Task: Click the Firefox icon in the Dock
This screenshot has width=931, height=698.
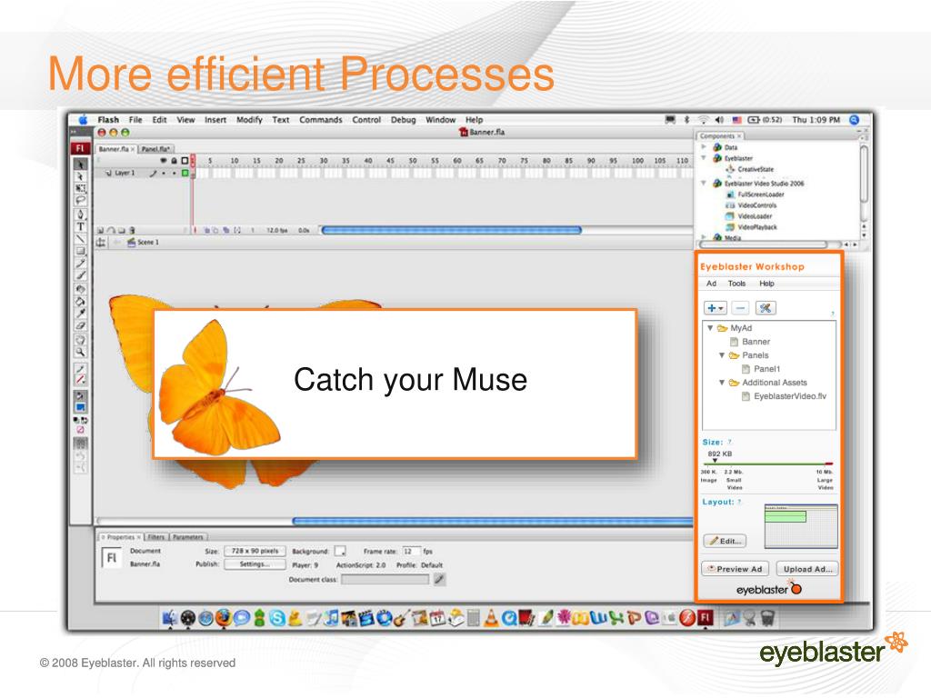Action: 224,618
